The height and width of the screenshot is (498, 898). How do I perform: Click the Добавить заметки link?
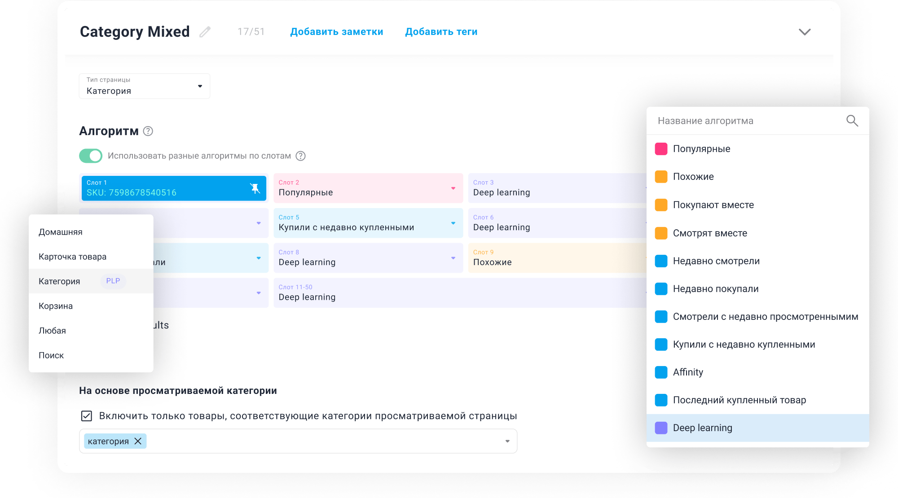[336, 32]
